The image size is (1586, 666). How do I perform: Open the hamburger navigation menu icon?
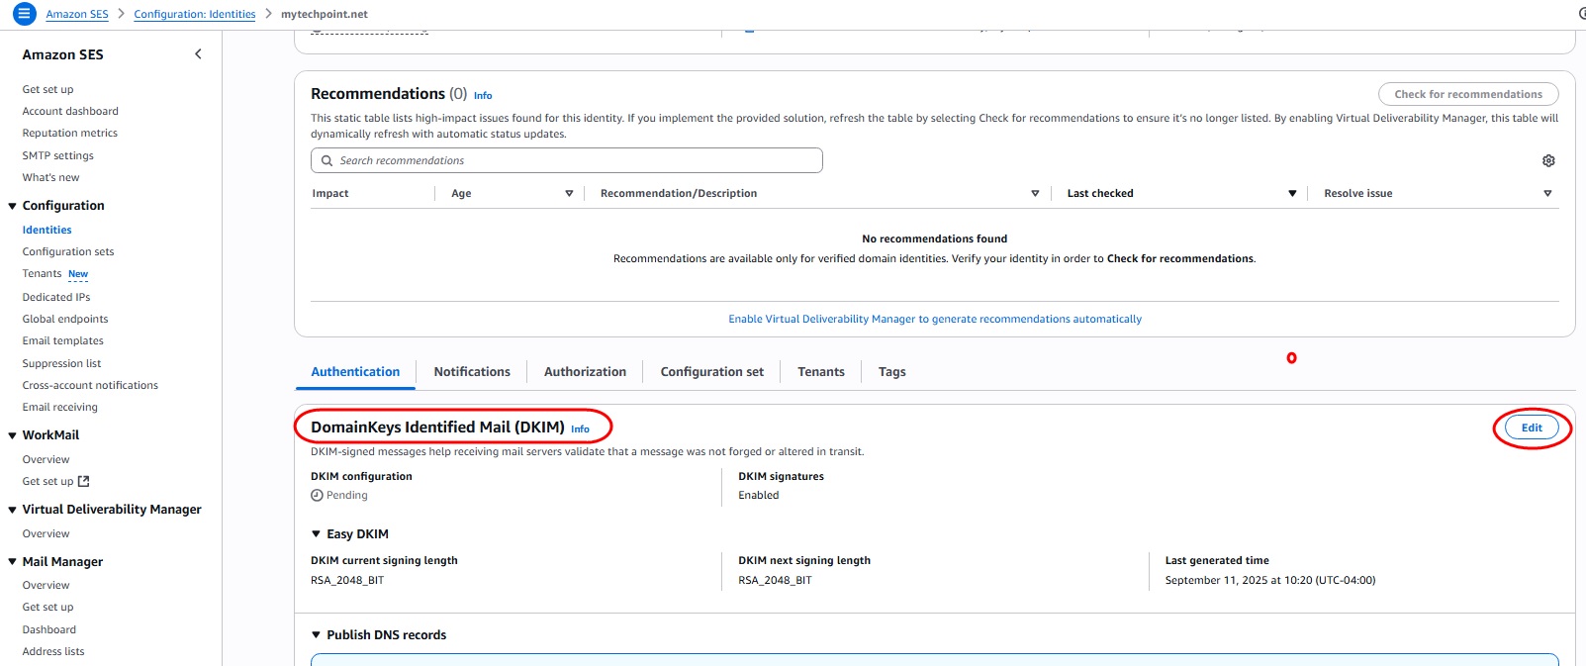point(25,14)
